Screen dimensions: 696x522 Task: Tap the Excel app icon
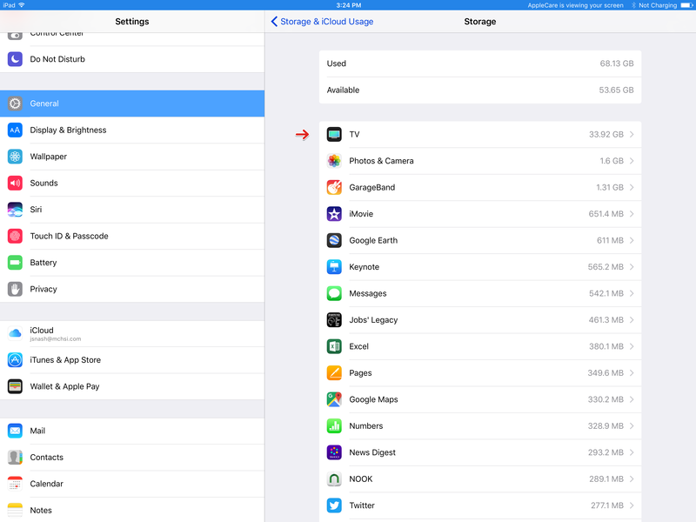(x=334, y=346)
